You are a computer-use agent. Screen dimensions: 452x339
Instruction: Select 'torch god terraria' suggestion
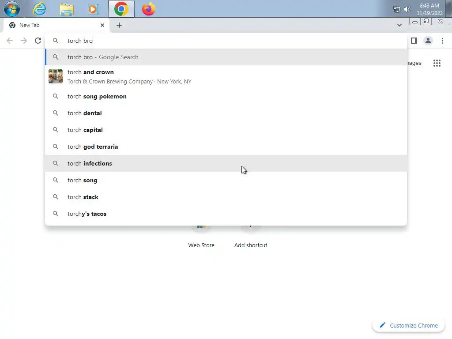[226, 147]
